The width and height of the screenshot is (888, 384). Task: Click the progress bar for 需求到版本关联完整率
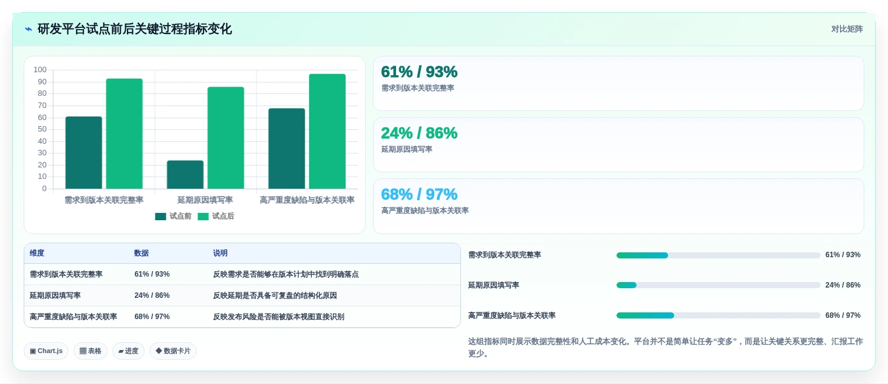[x=719, y=255]
